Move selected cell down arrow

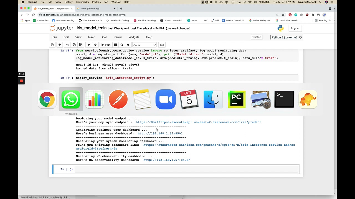coord(95,45)
